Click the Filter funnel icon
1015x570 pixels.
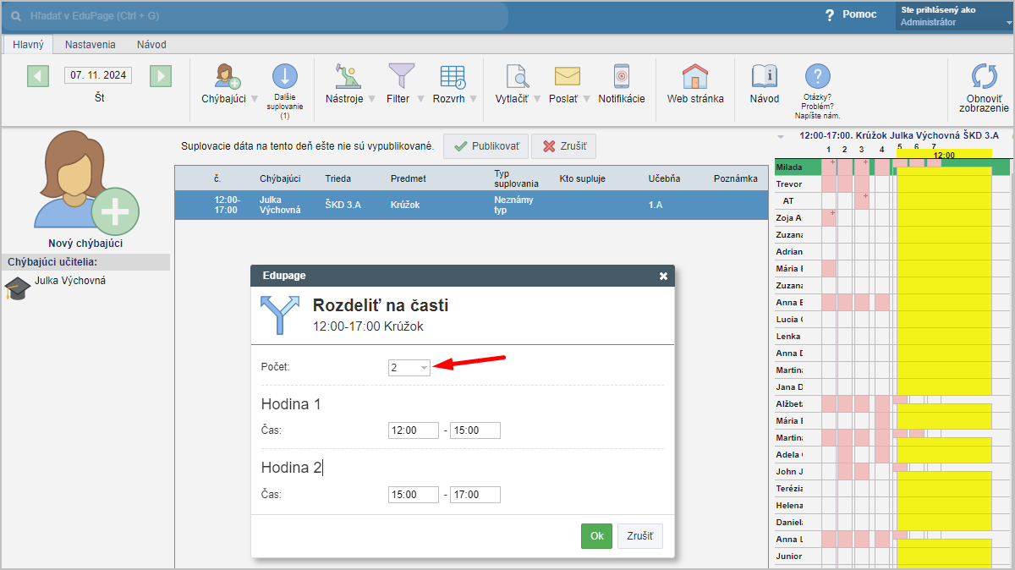coord(401,76)
